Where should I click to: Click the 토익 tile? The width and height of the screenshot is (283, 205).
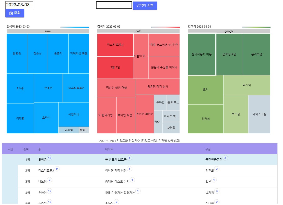point(206,90)
